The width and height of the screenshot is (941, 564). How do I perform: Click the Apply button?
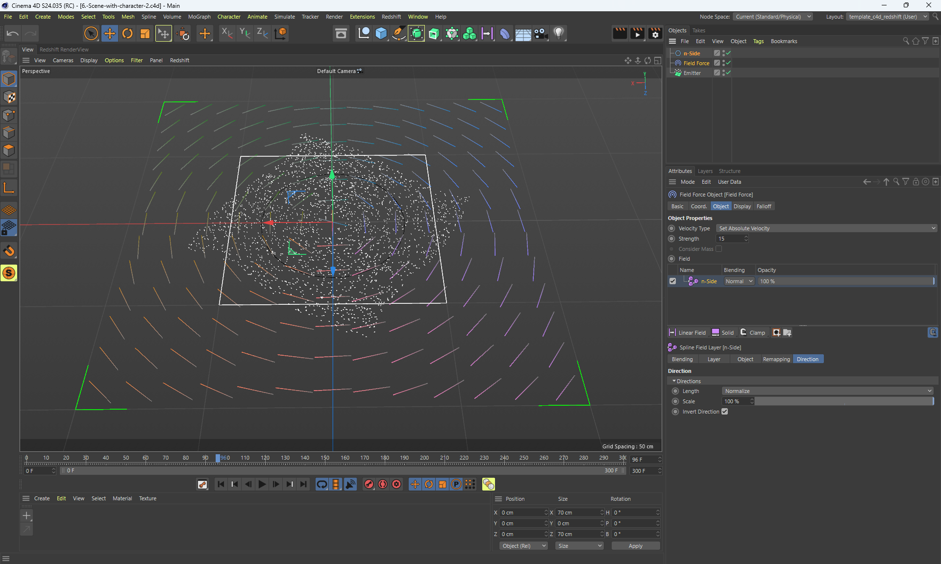pyautogui.click(x=635, y=546)
